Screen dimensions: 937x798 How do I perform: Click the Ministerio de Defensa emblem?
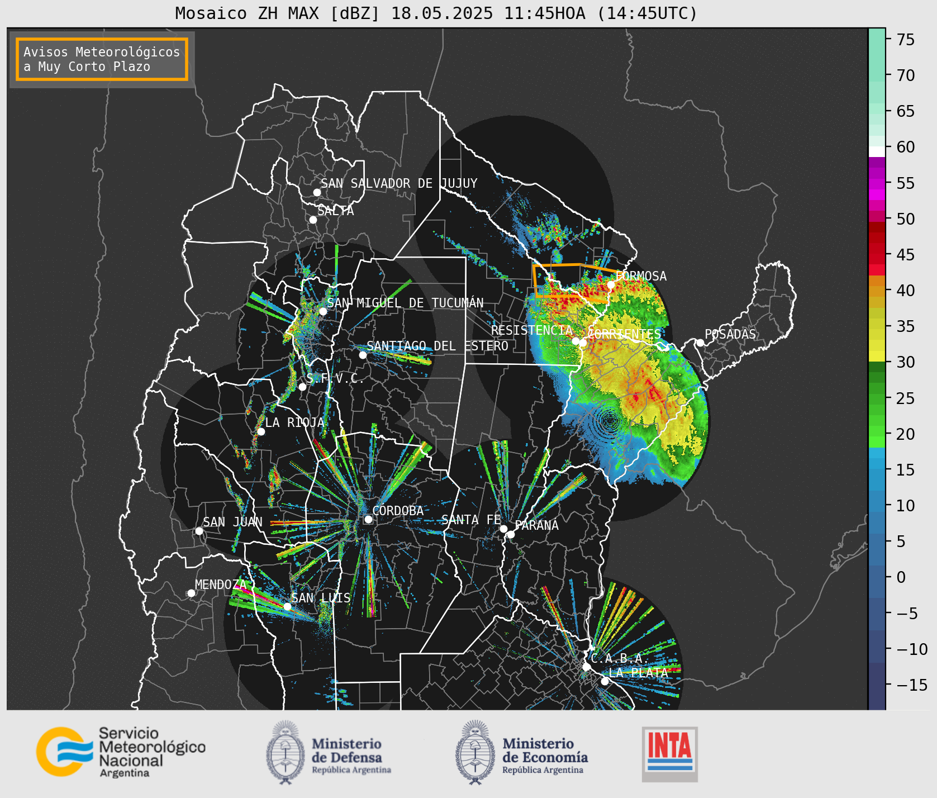[x=286, y=752]
